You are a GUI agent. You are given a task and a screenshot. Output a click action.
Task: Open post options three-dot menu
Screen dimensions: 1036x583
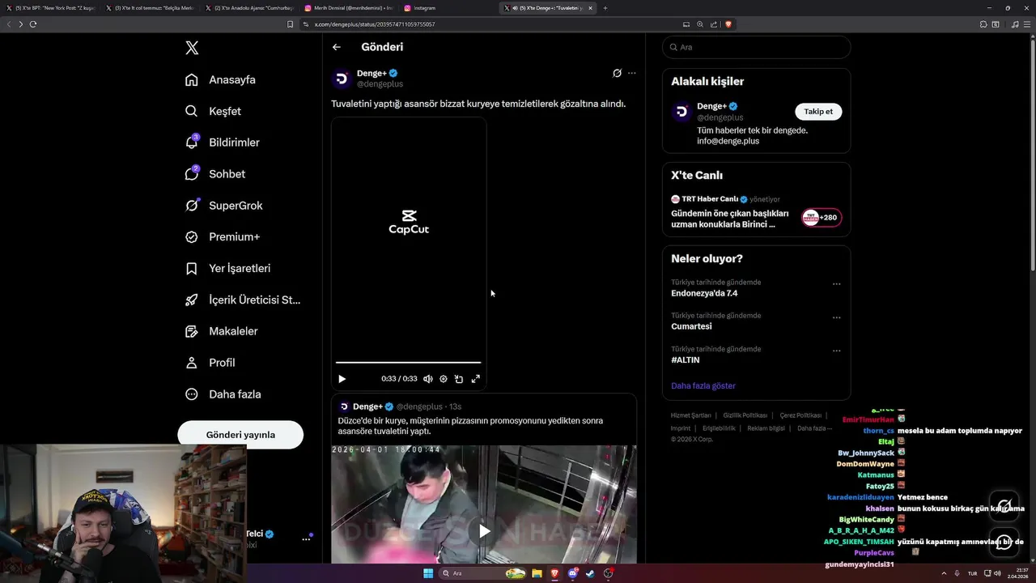point(632,73)
